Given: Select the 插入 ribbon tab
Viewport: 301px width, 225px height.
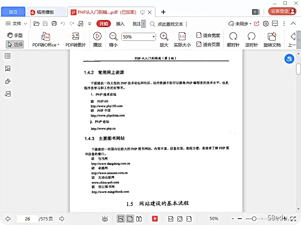Looking at the screenshot, I should [x=120, y=24].
